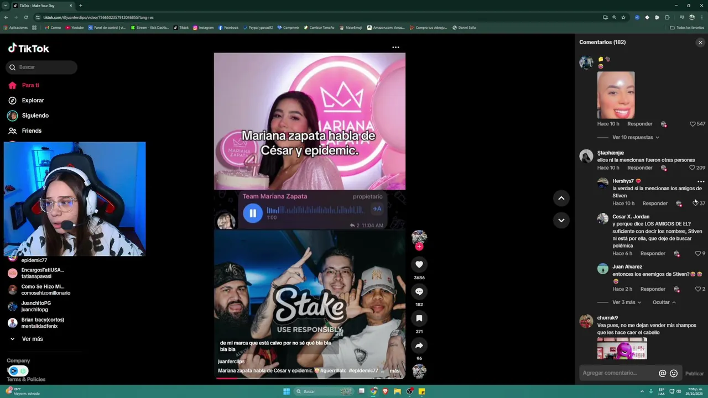Go to previous video arrow
Viewport: 708px width, 398px height.
click(x=561, y=198)
